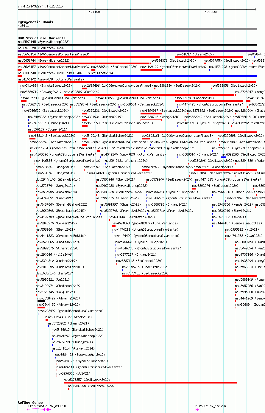Viewport: 265px width, 413px height.
Task: Click label nsv290546 (Mills2006)
Action: 54,254
